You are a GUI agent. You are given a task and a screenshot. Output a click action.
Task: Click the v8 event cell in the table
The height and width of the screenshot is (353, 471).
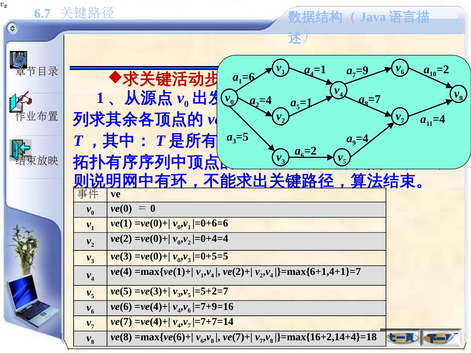coord(90,339)
